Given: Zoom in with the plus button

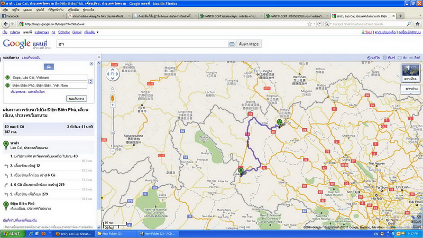Looking at the screenshot, I should (113, 105).
